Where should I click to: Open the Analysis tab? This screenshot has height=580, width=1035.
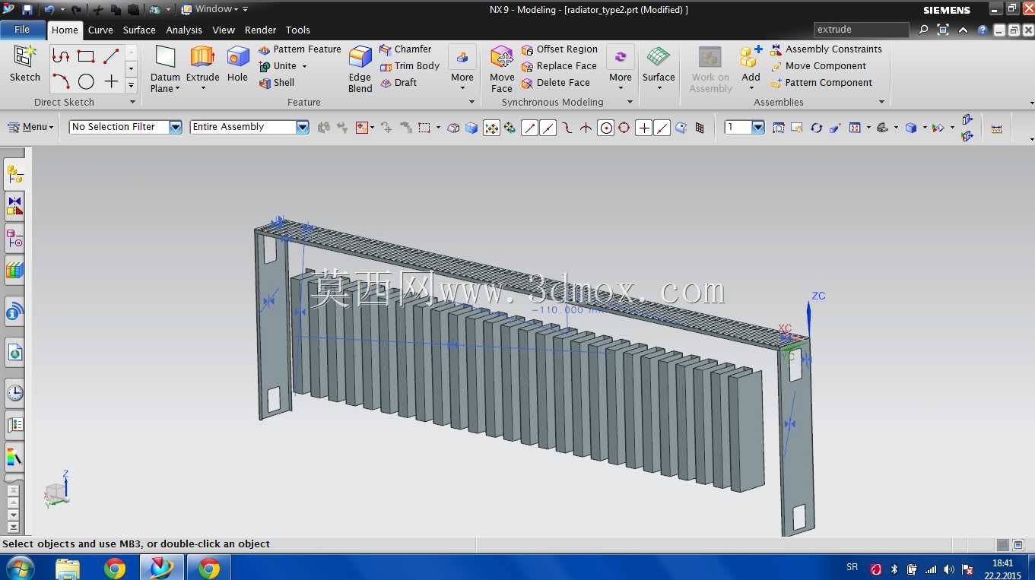tap(184, 30)
